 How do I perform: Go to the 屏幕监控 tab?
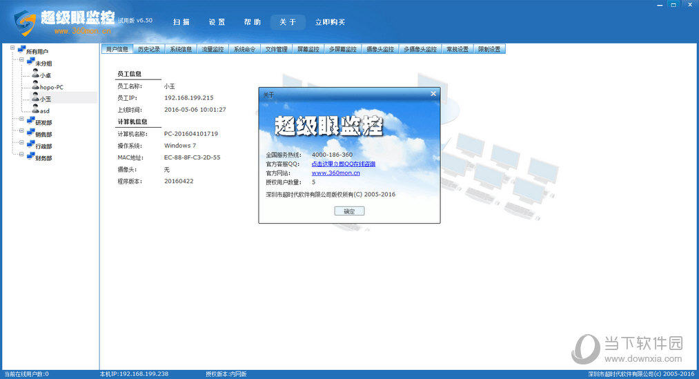(x=308, y=49)
